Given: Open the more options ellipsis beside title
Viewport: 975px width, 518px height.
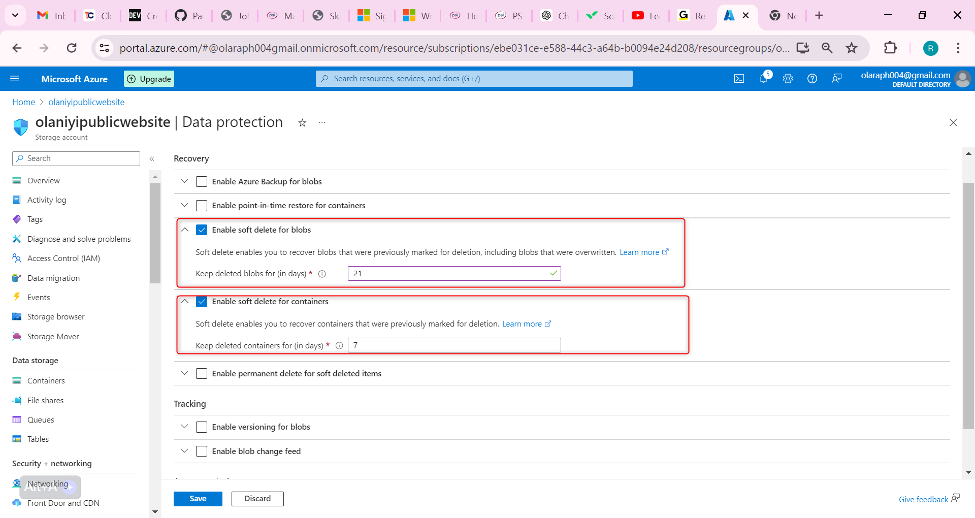Looking at the screenshot, I should pos(322,123).
